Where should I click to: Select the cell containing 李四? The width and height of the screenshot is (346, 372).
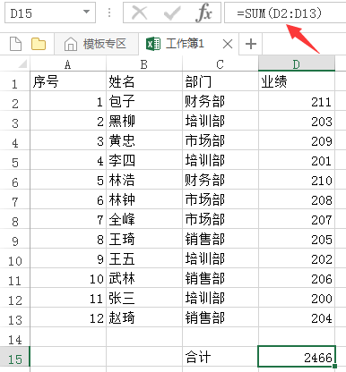point(144,160)
